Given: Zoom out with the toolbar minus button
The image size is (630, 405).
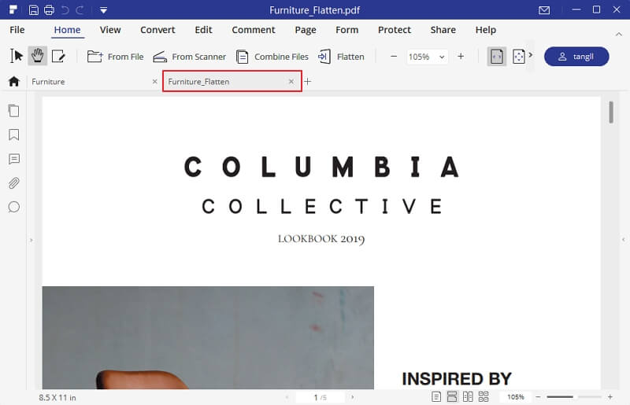Looking at the screenshot, I should coord(394,57).
